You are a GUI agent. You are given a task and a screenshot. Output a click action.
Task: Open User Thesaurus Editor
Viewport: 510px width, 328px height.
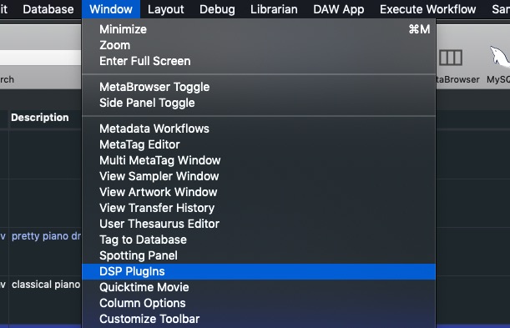259,224
